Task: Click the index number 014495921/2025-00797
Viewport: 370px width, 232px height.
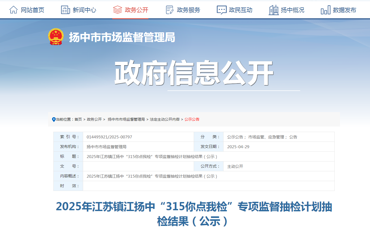Action: click(x=109, y=137)
